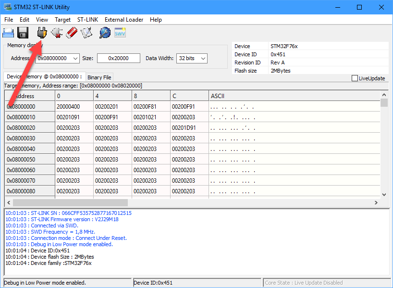The width and height of the screenshot is (393, 288).
Task: Click the Device family log line
Action: (x=49, y=263)
